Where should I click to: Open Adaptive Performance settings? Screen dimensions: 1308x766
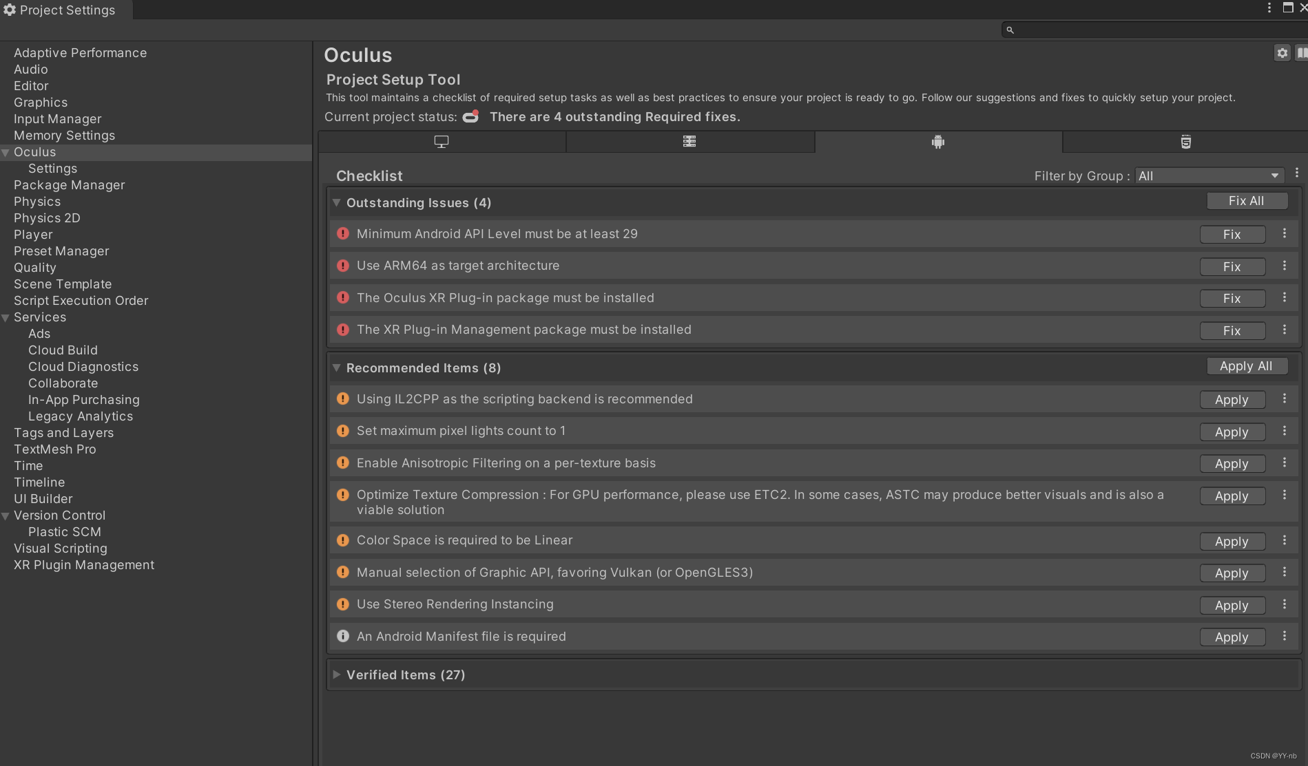click(x=80, y=53)
